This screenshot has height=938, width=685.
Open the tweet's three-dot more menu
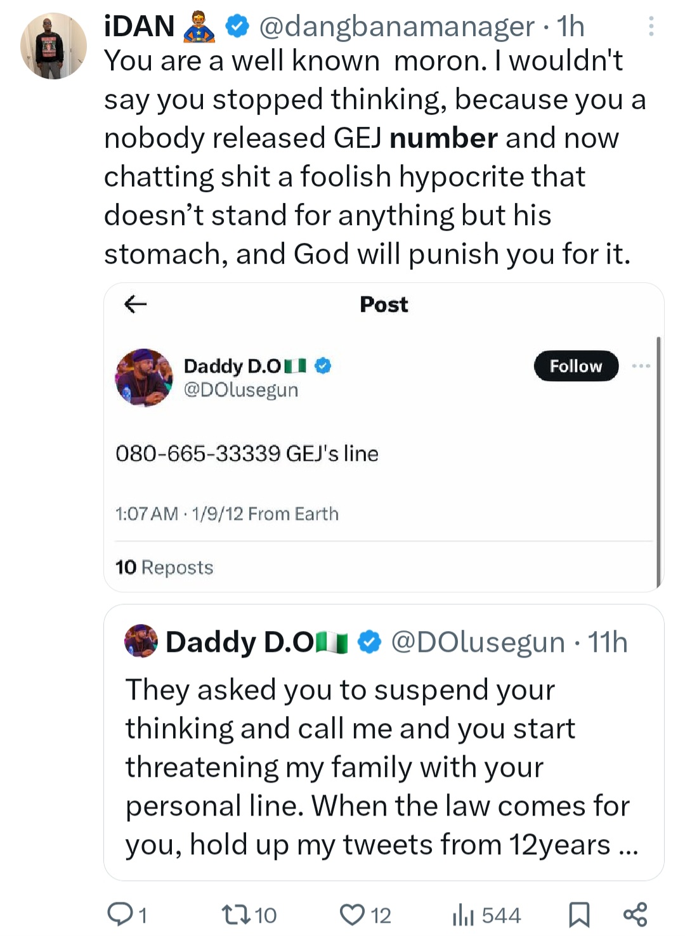tap(651, 26)
